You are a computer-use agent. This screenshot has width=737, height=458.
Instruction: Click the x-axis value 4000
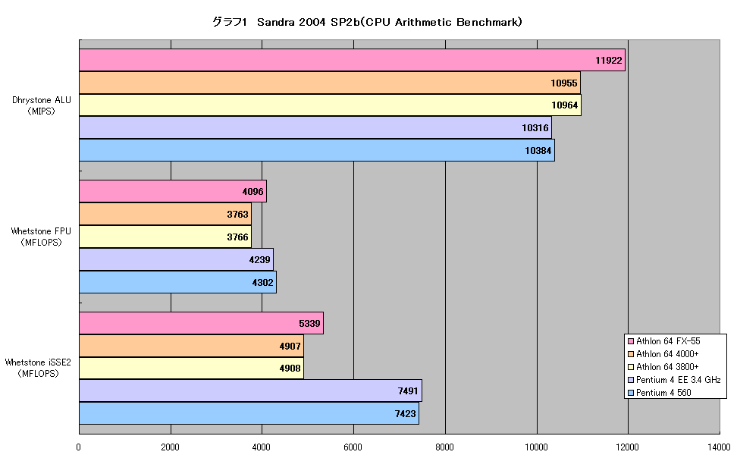pyautogui.click(x=262, y=447)
